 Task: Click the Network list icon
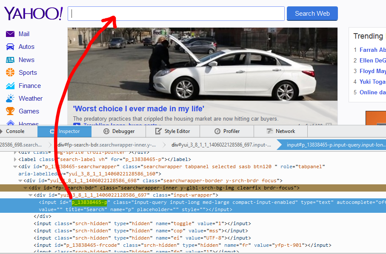coord(269,131)
